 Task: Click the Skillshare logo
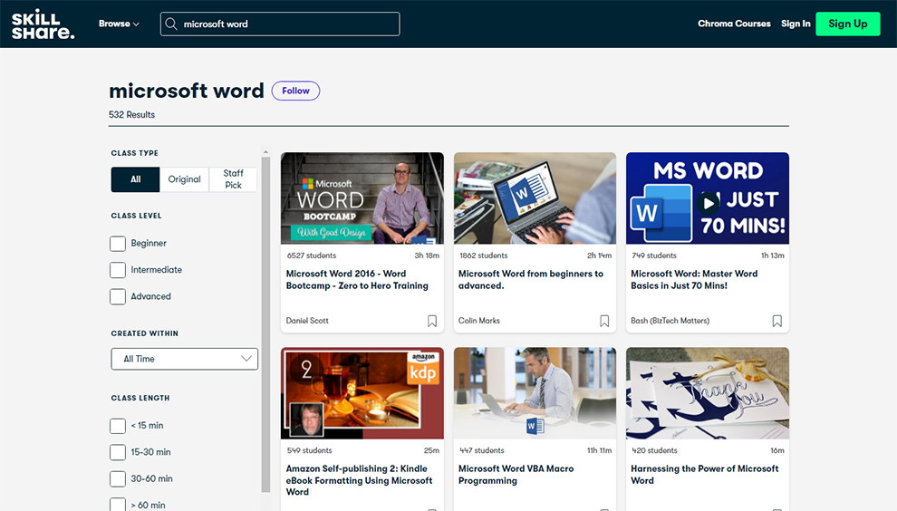(x=43, y=24)
